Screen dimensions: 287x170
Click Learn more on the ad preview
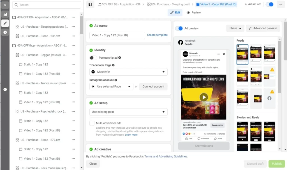tap(217, 125)
